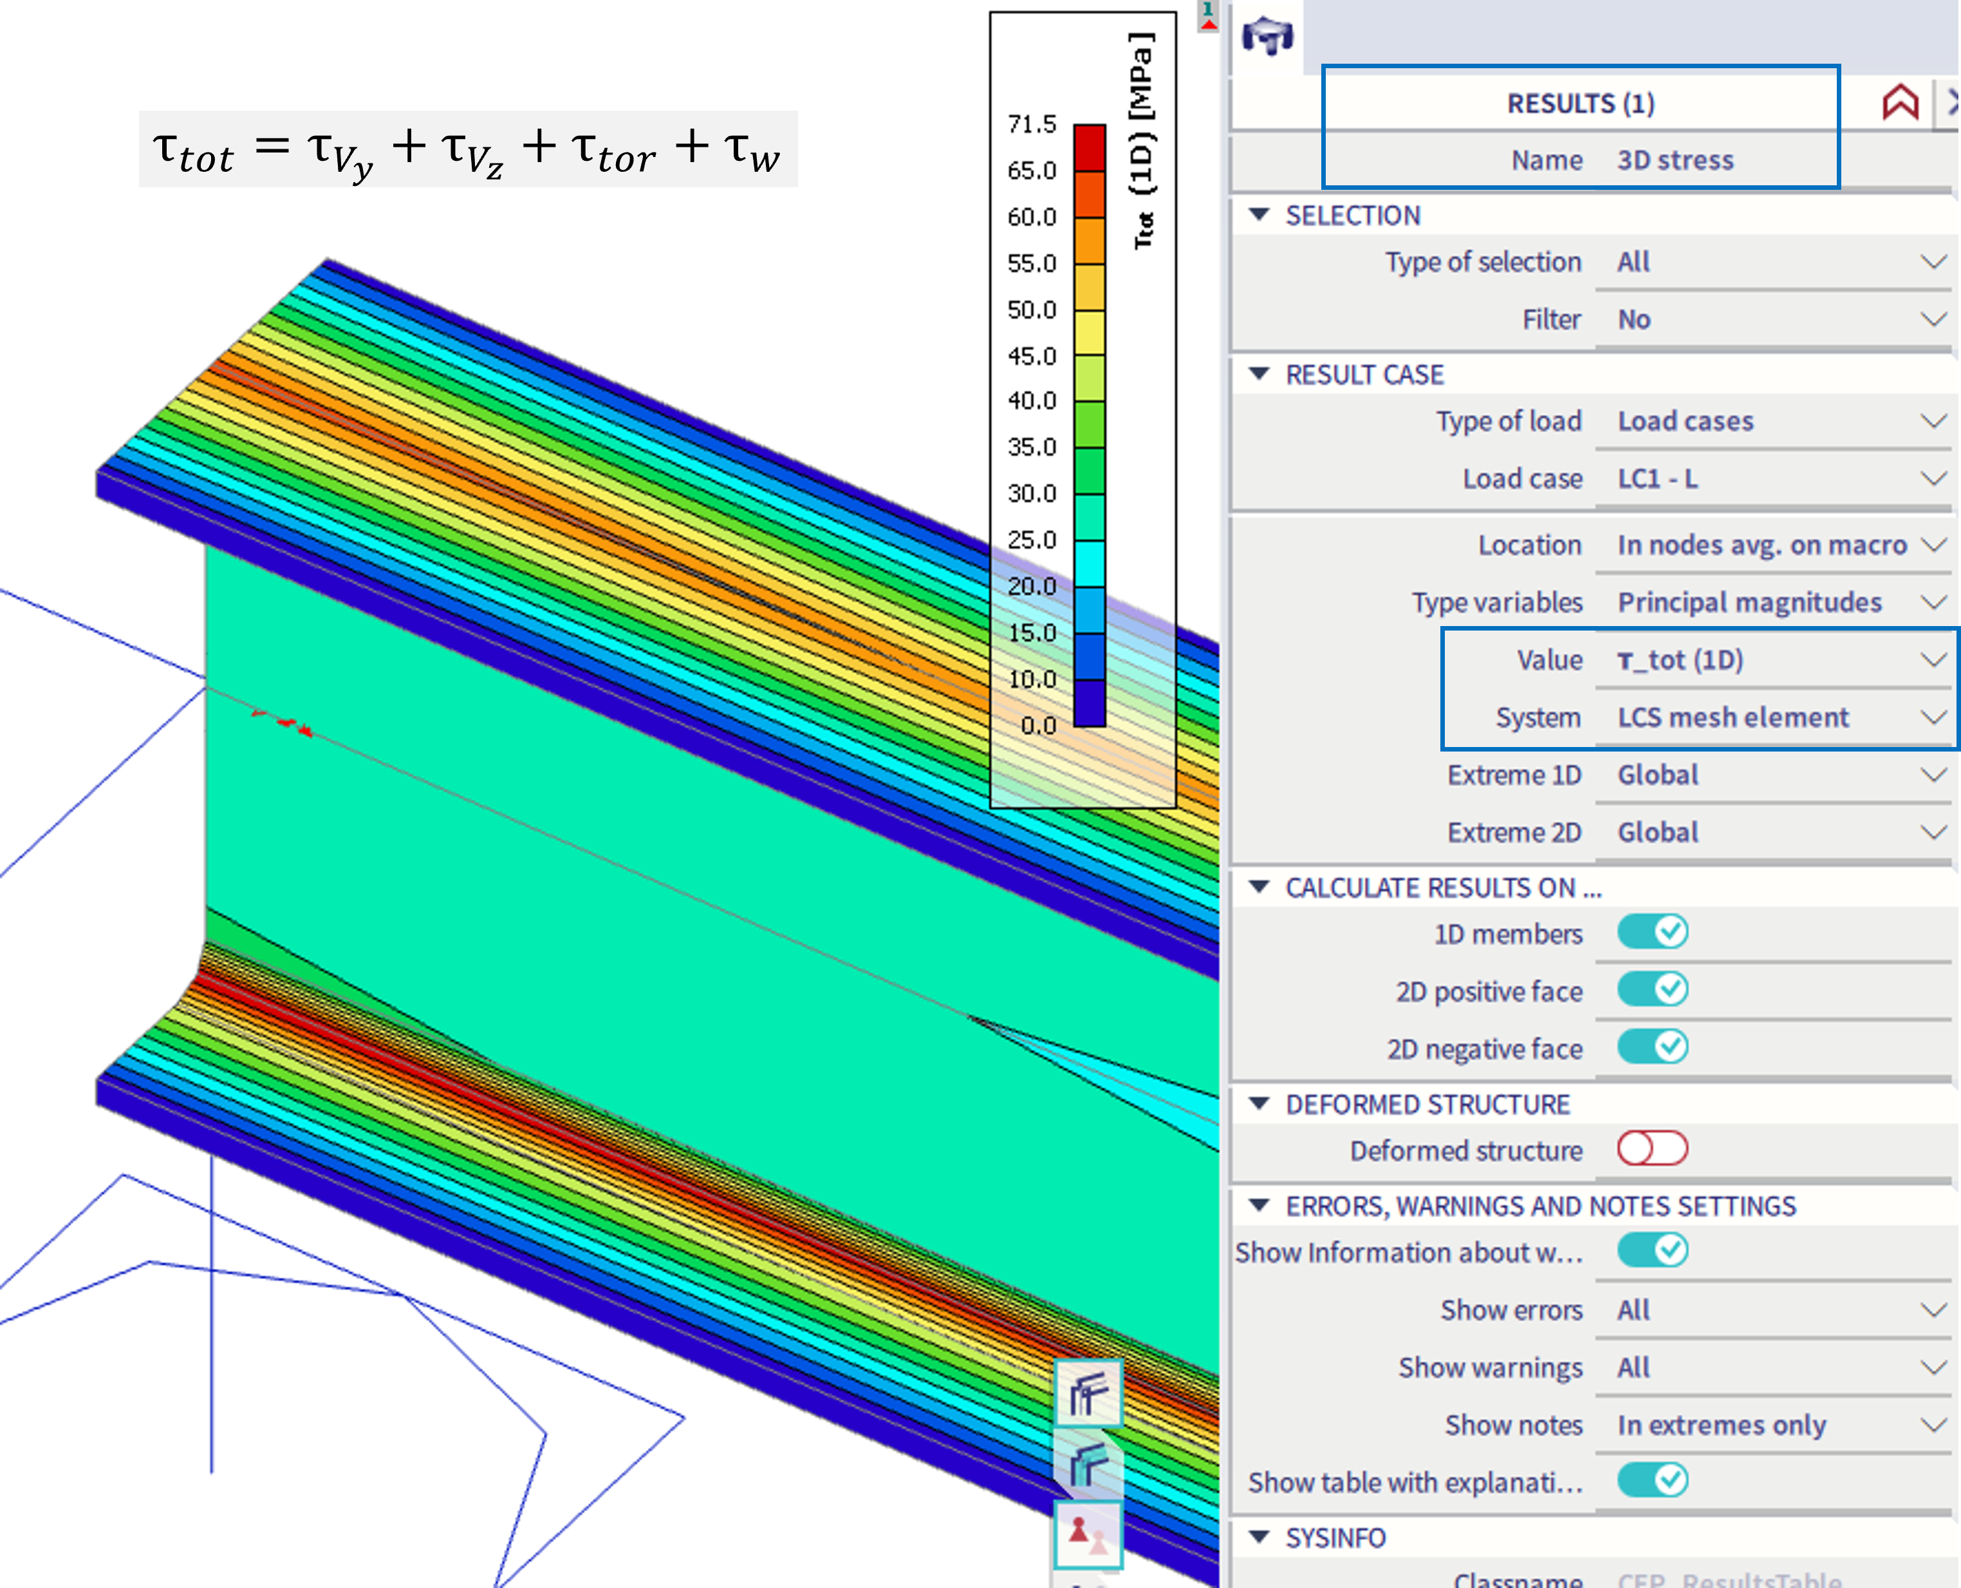Click the RESULTS (1) panel header
This screenshot has height=1588, width=1961.
tap(1581, 104)
